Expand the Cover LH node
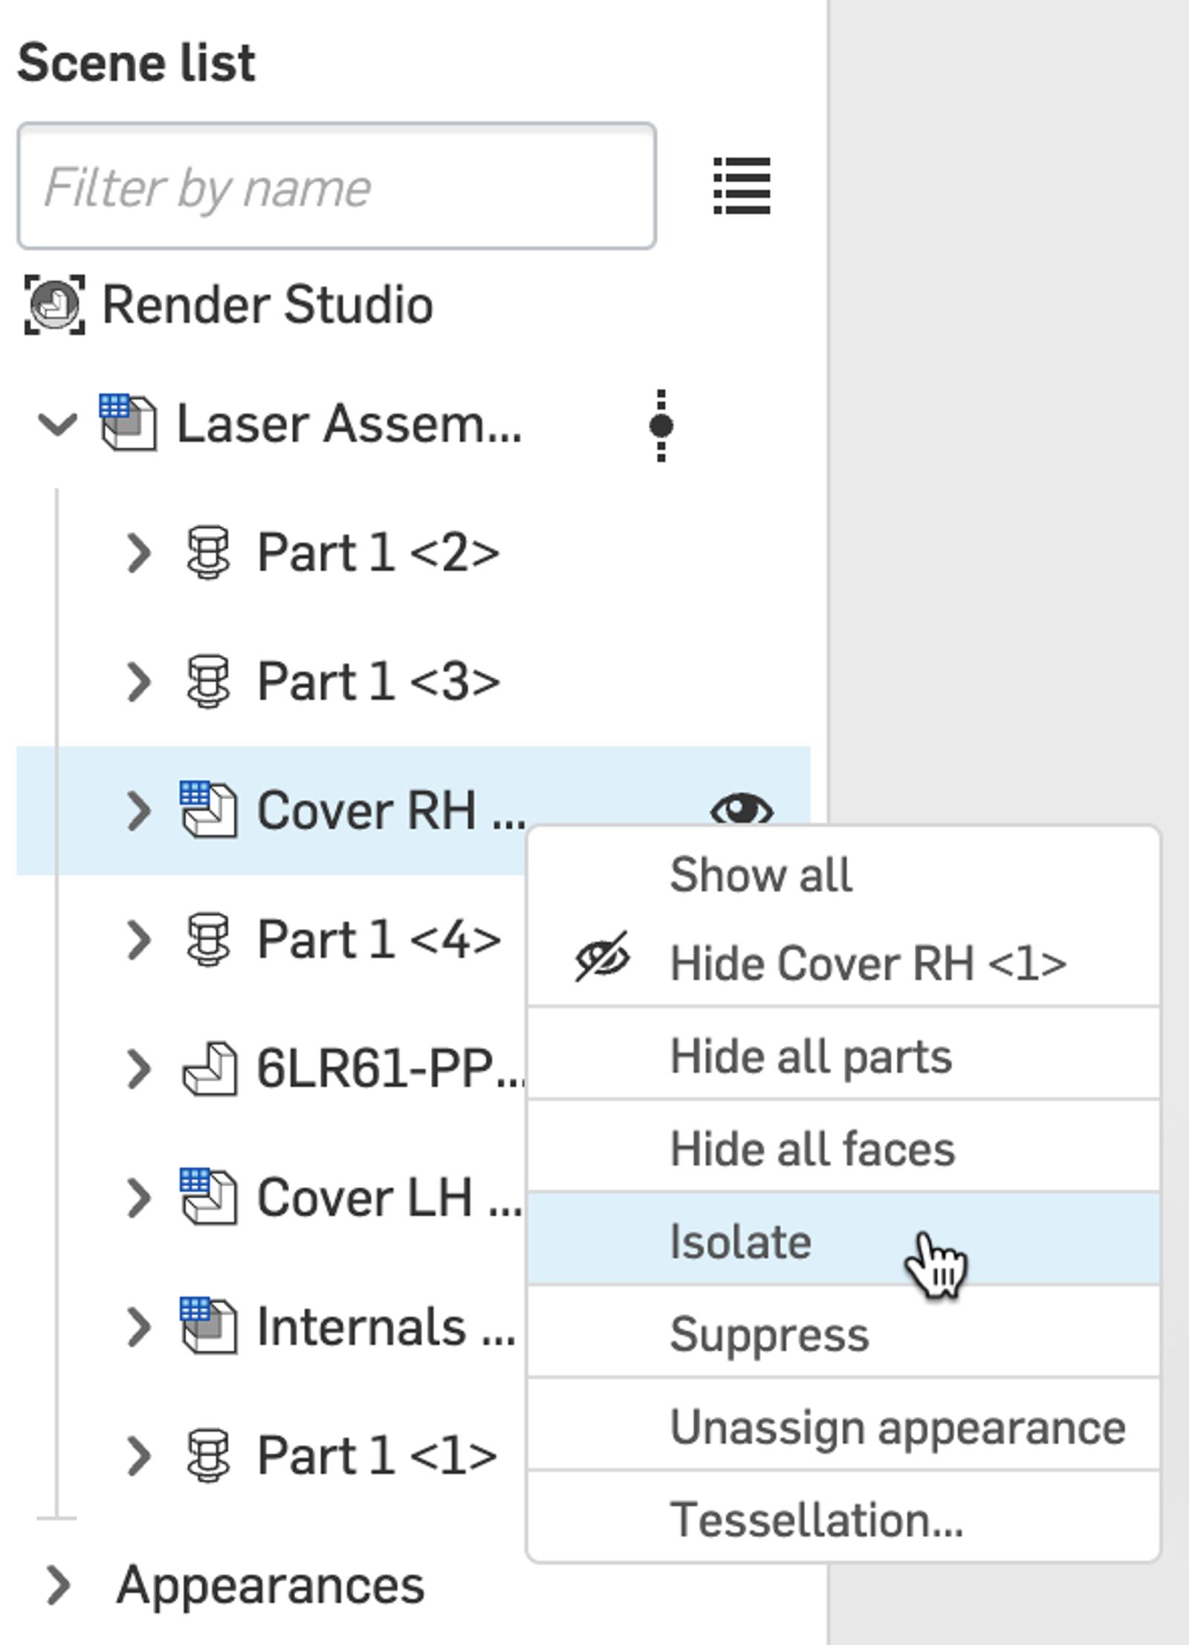This screenshot has height=1645, width=1189. [138, 1198]
